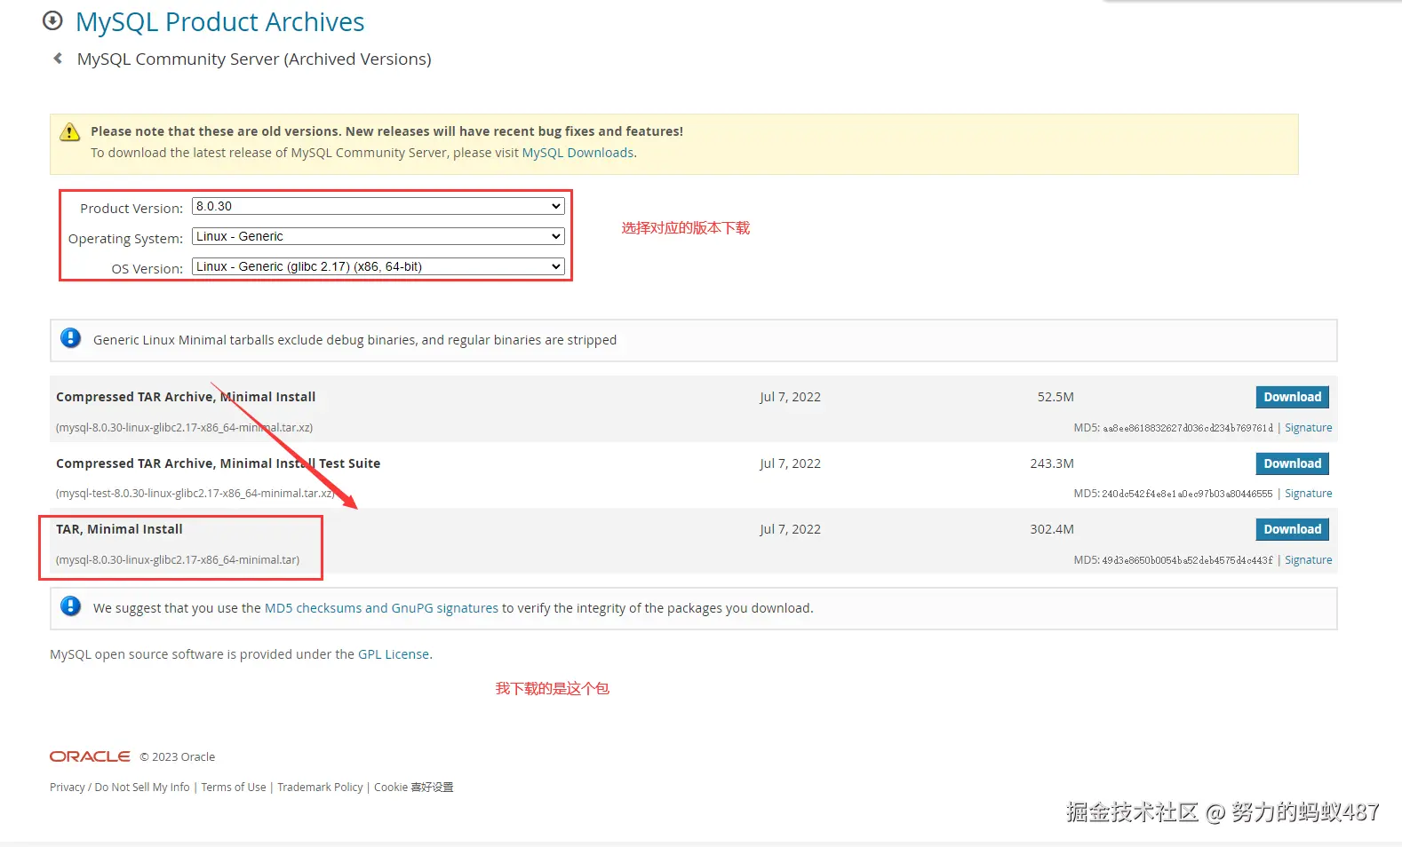Download the Compressed TAR Archive, Minimal Install (52.5M)
Viewport: 1402px width, 847px height.
coord(1292,397)
